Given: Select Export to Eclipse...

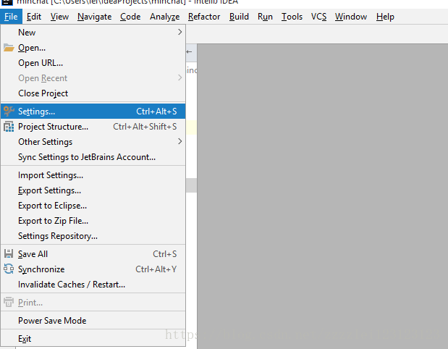Looking at the screenshot, I should tap(93, 206).
